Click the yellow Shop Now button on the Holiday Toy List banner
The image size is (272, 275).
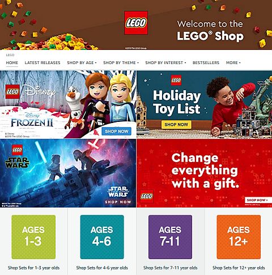[176, 125]
